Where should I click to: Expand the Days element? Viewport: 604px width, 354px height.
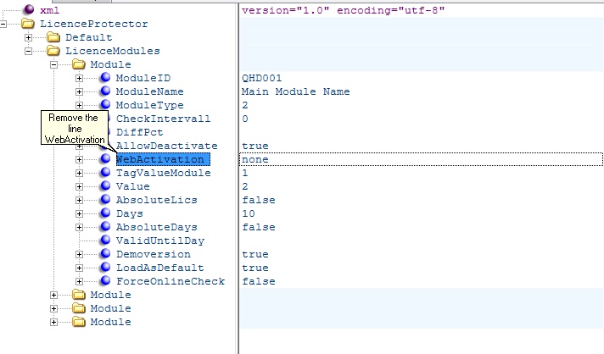pyautogui.click(x=79, y=213)
